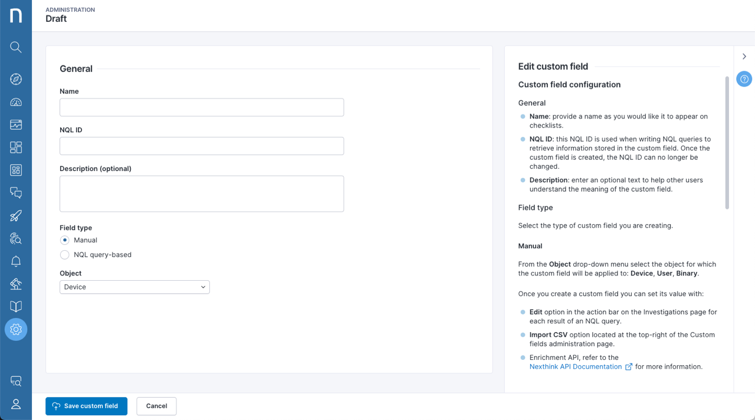The height and width of the screenshot is (420, 755).
Task: Click the rocket adoption icon in the sidebar
Action: [x=16, y=215]
